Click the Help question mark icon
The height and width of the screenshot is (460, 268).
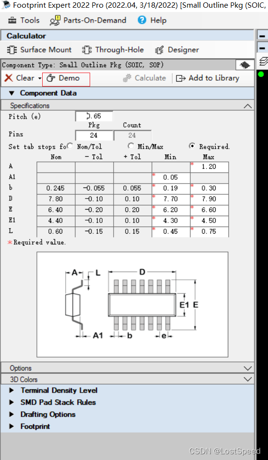point(142,20)
